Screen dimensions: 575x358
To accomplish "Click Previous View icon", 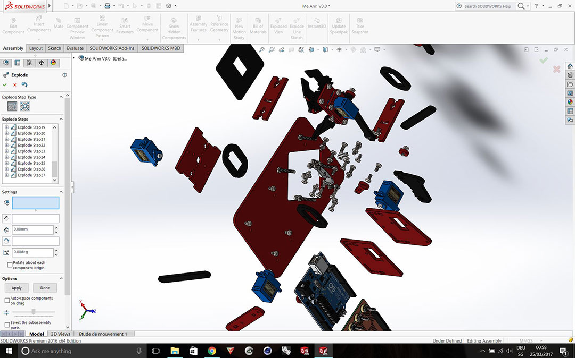I will [281, 50].
